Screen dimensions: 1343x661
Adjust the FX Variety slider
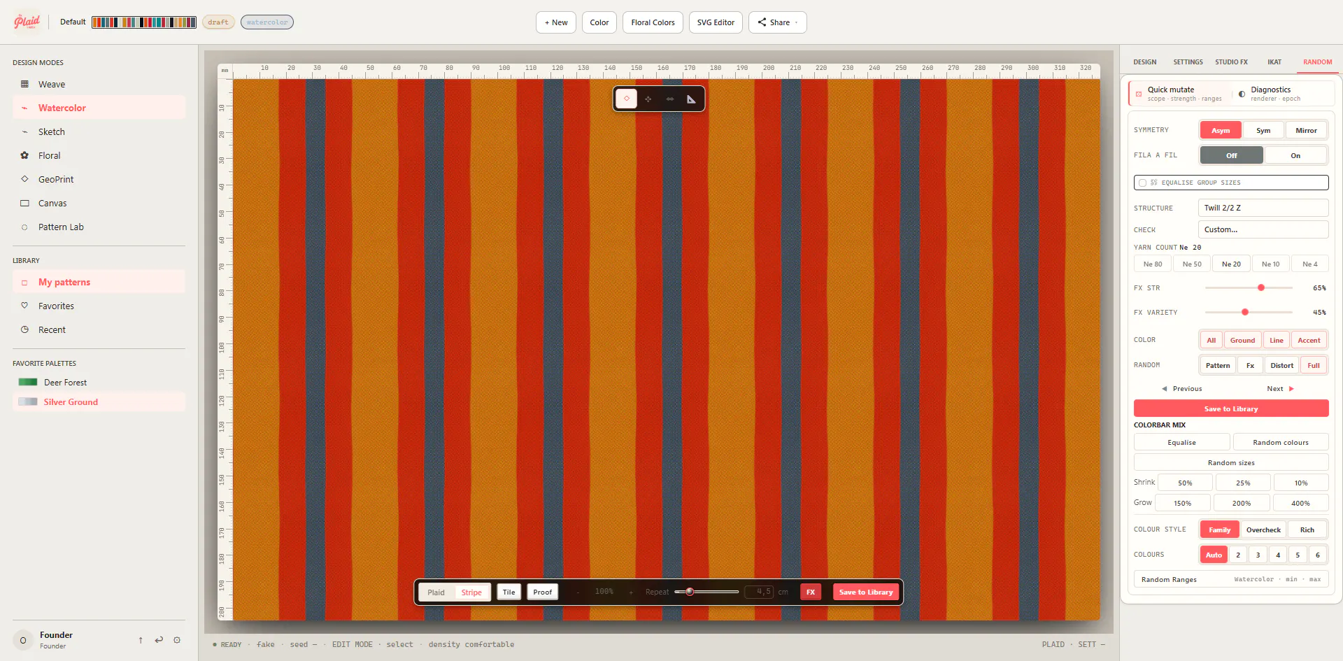click(1249, 312)
